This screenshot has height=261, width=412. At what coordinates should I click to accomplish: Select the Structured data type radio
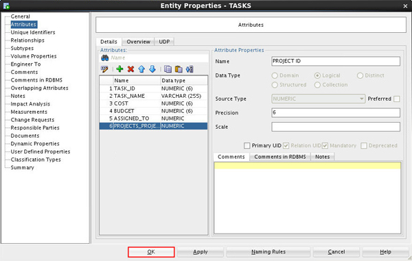tap(275, 85)
